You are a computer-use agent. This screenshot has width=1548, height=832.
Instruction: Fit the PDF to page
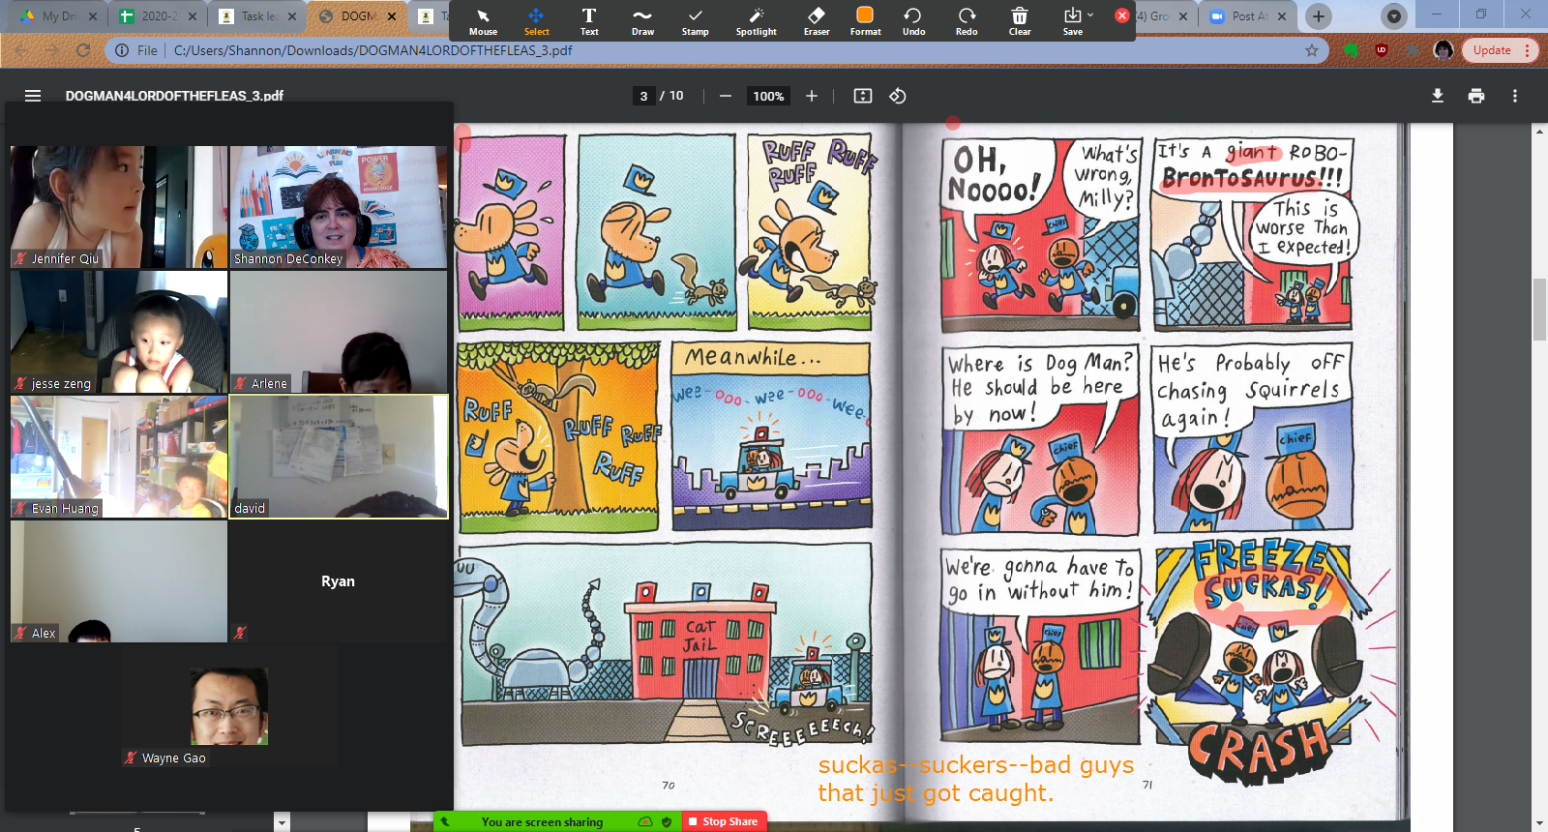click(x=863, y=96)
